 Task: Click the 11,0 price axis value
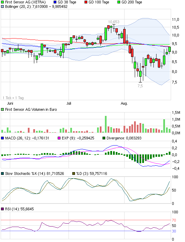pyautogui.click(x=175, y=19)
